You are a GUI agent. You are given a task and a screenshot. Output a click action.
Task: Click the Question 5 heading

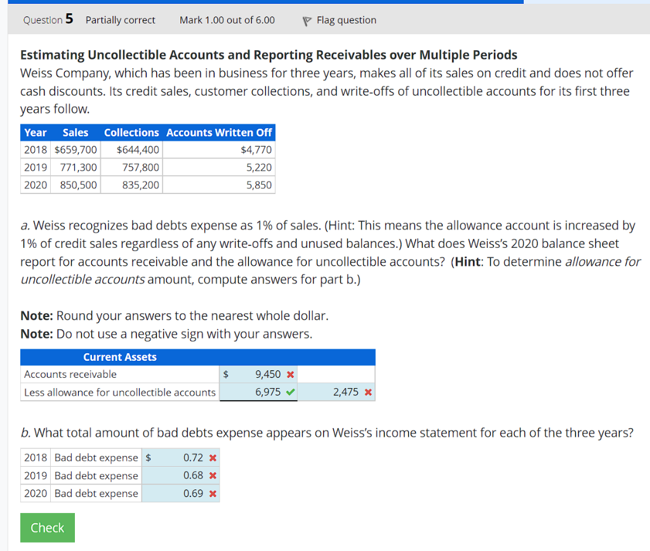point(47,19)
